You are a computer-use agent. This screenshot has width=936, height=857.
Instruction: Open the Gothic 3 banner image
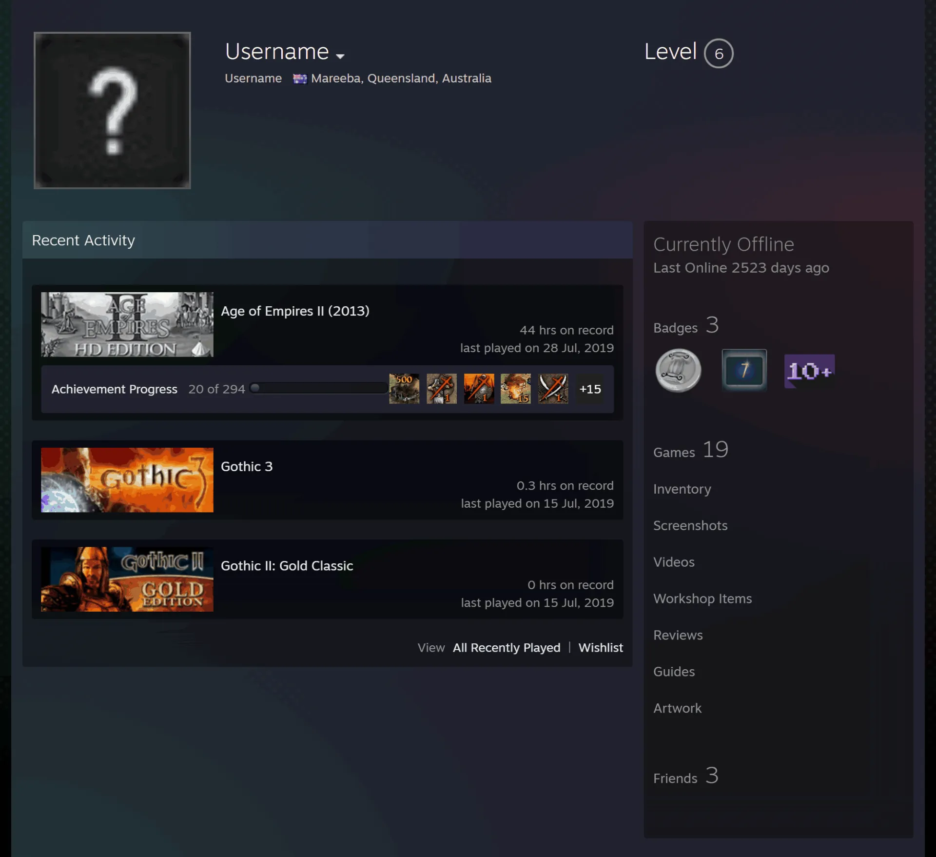(x=127, y=480)
